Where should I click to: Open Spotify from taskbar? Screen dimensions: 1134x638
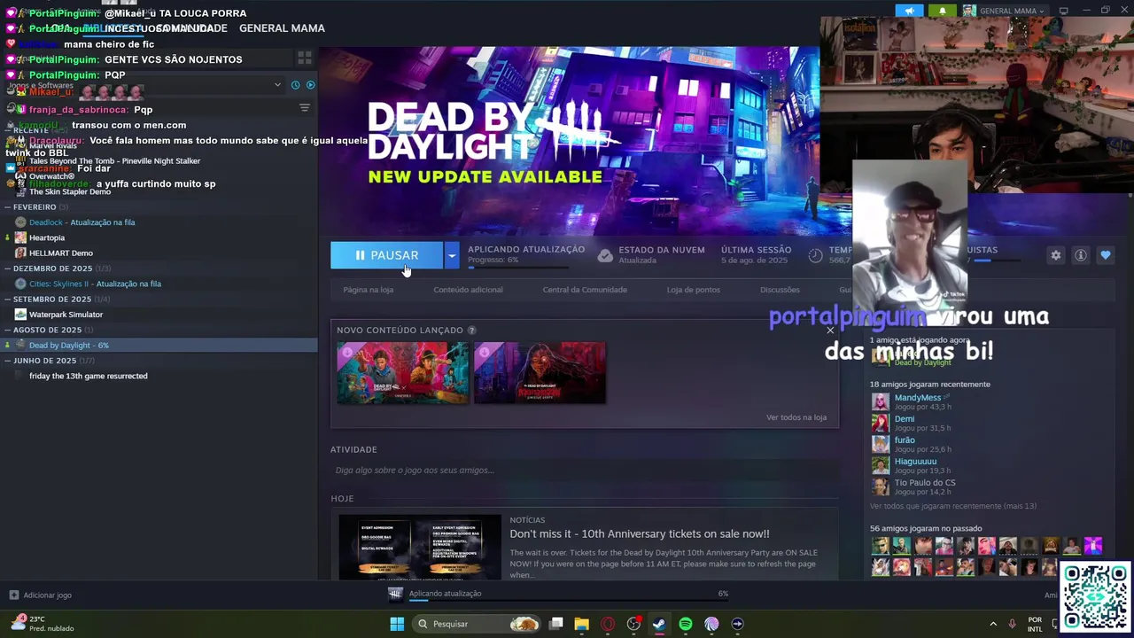[686, 624]
